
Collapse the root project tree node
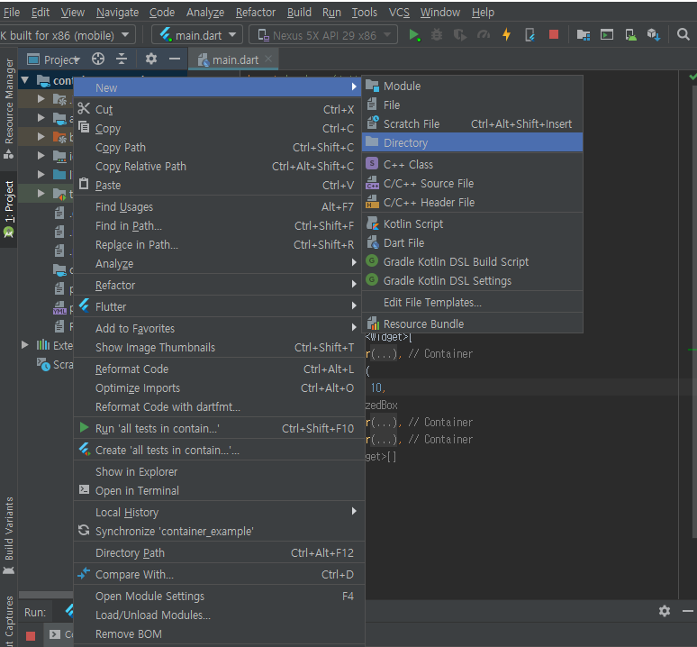pos(25,80)
